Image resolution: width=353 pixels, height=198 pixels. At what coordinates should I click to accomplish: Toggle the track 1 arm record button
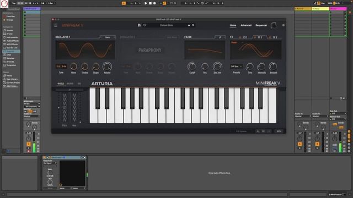(x=29, y=151)
